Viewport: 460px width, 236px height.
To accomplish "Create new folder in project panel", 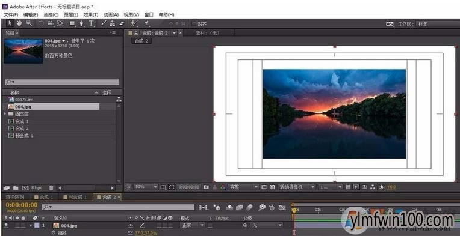I will click(x=16, y=188).
